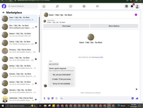Screen dimensions: 143x108
Task: Open the Groups tab icon
Action: pyautogui.click(x=84, y=6)
